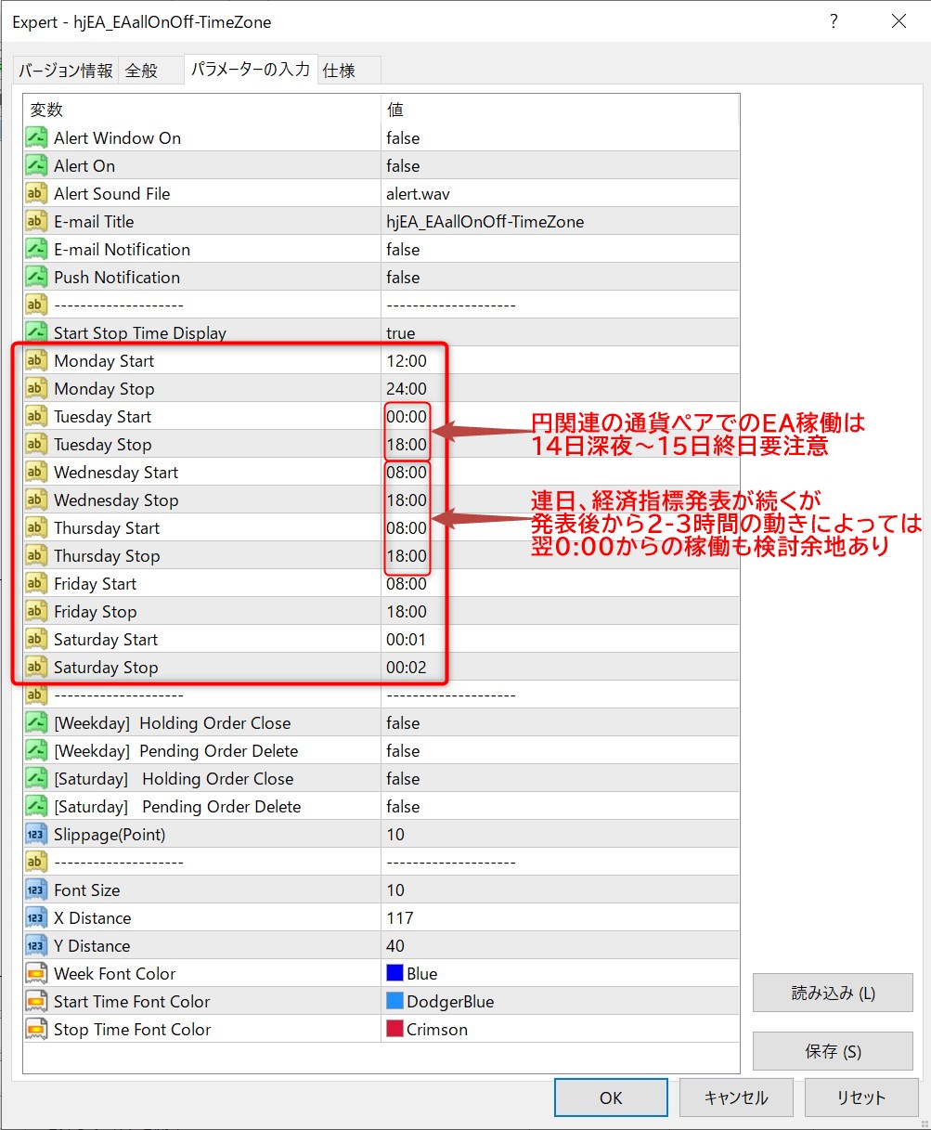Select the E-mail Notification false value
The width and height of the screenshot is (931, 1130).
[403, 250]
